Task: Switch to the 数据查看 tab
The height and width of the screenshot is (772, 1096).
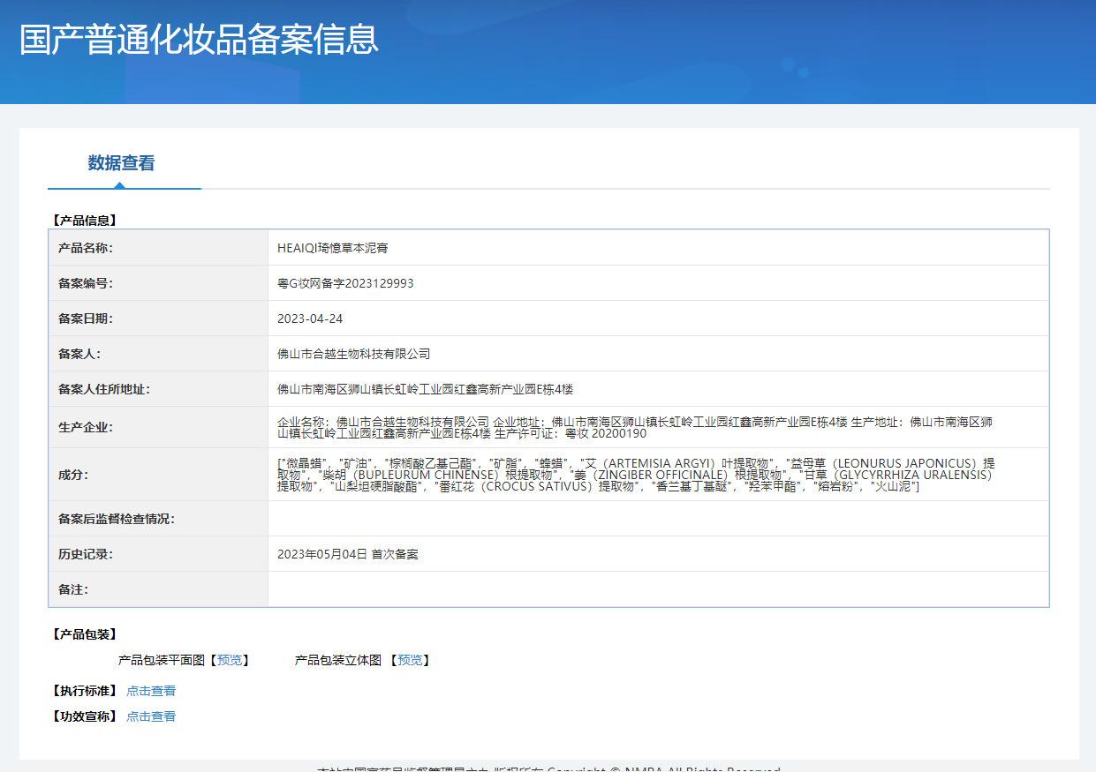Action: pyautogui.click(x=121, y=163)
